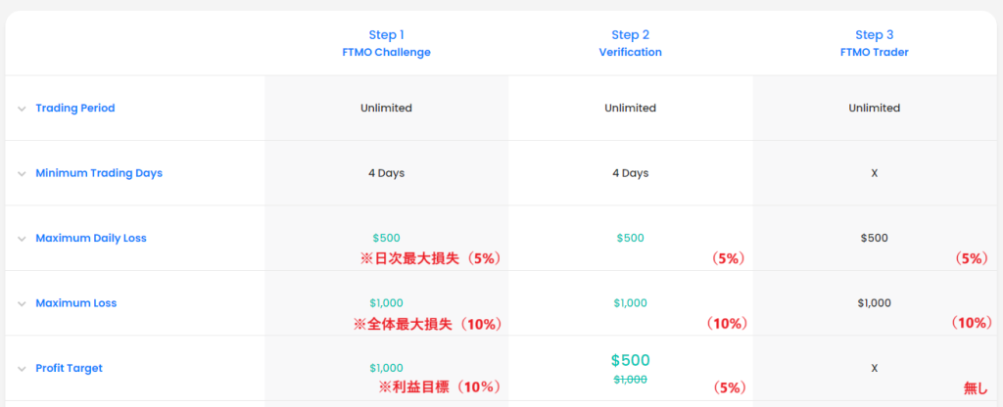Click the $1,000 FTMO Trader maximum loss
Image resolution: width=1003 pixels, height=407 pixels.
pyautogui.click(x=874, y=303)
